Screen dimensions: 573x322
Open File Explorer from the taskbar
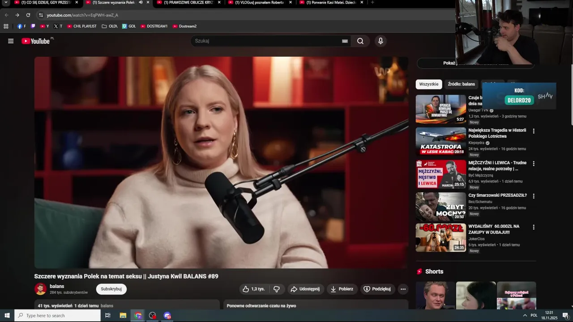point(123,315)
